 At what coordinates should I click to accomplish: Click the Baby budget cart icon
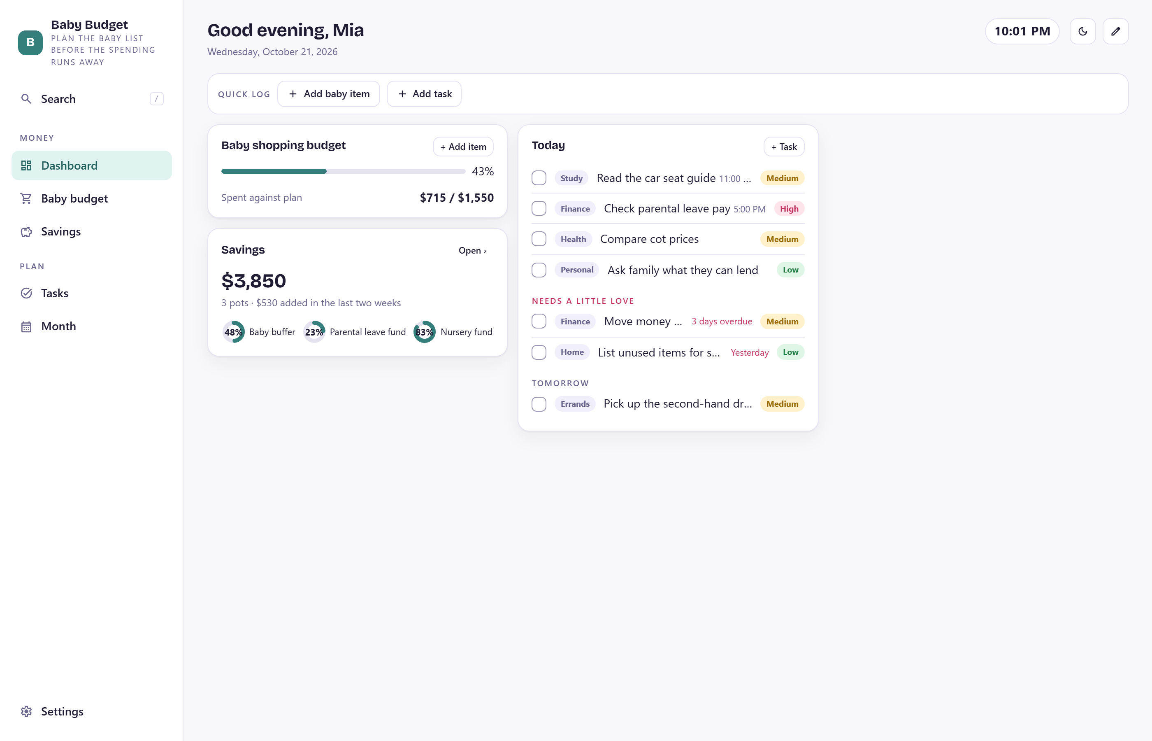26,199
